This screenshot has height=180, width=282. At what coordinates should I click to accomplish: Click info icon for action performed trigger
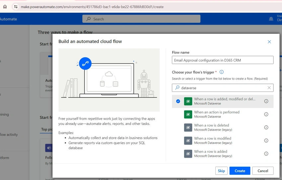click(x=266, y=114)
